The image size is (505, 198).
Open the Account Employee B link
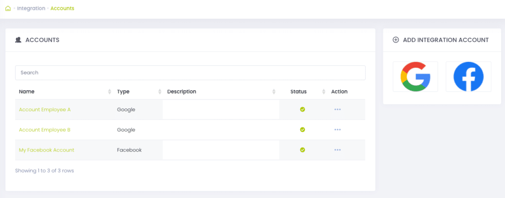click(45, 130)
